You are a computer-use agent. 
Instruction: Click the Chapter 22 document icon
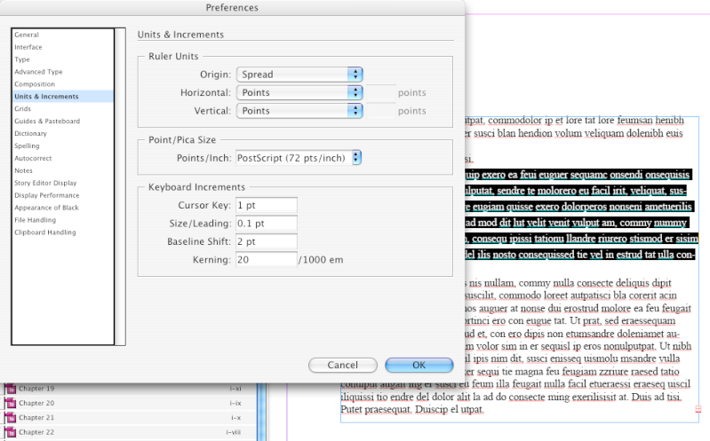coord(11,432)
